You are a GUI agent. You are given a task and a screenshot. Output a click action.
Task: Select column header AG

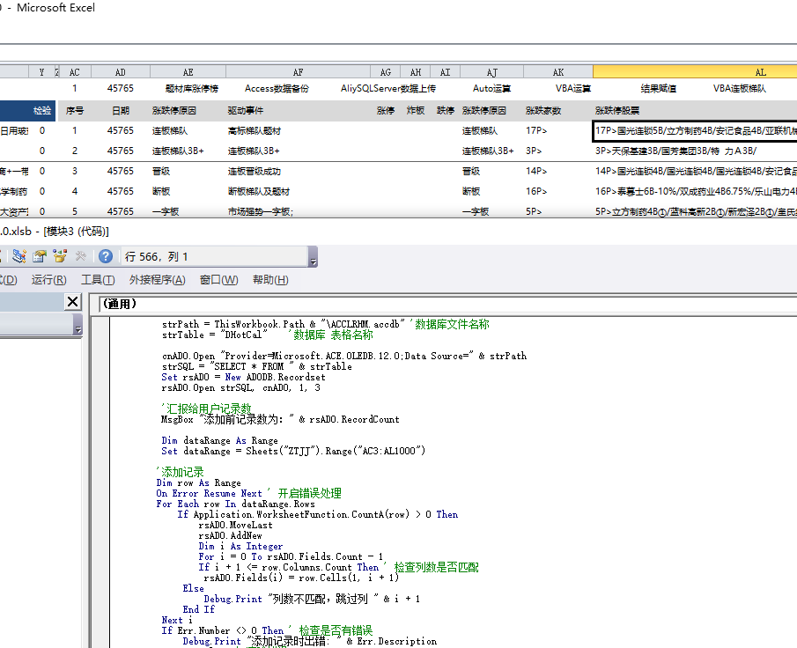(x=386, y=72)
